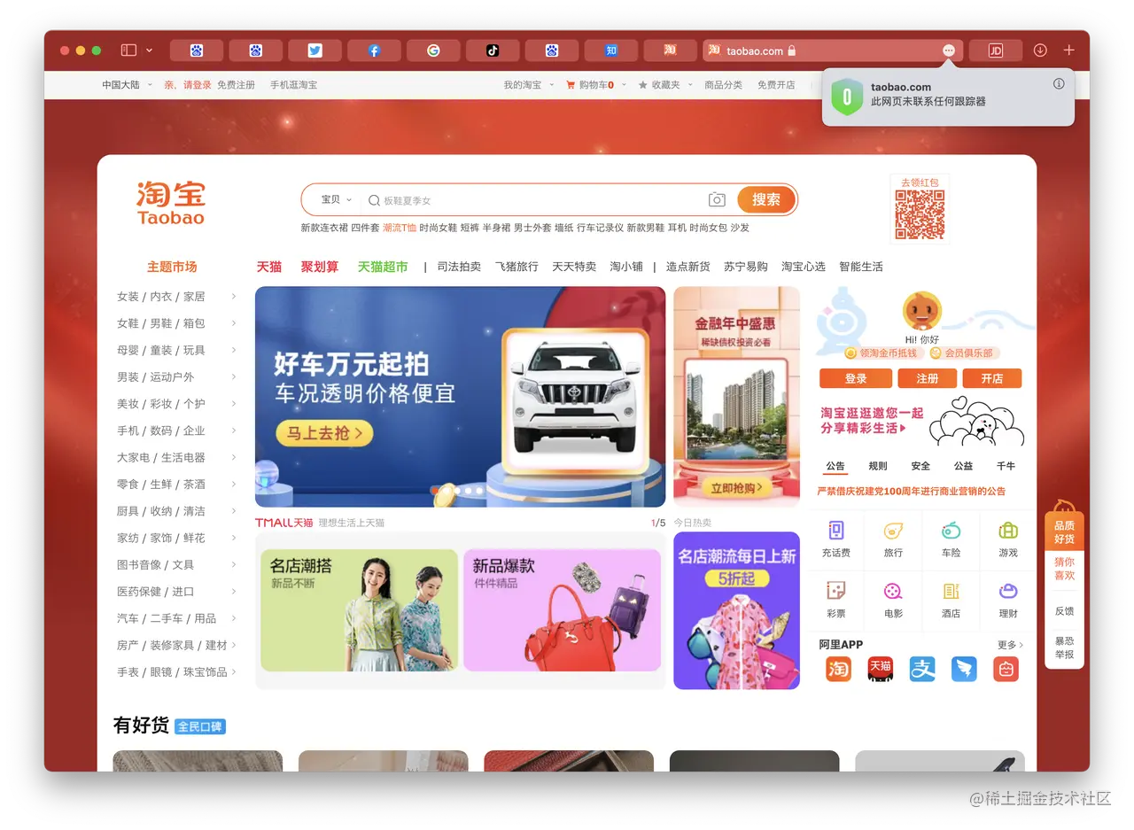Open the 宝贝 search type dropdown

point(337,200)
